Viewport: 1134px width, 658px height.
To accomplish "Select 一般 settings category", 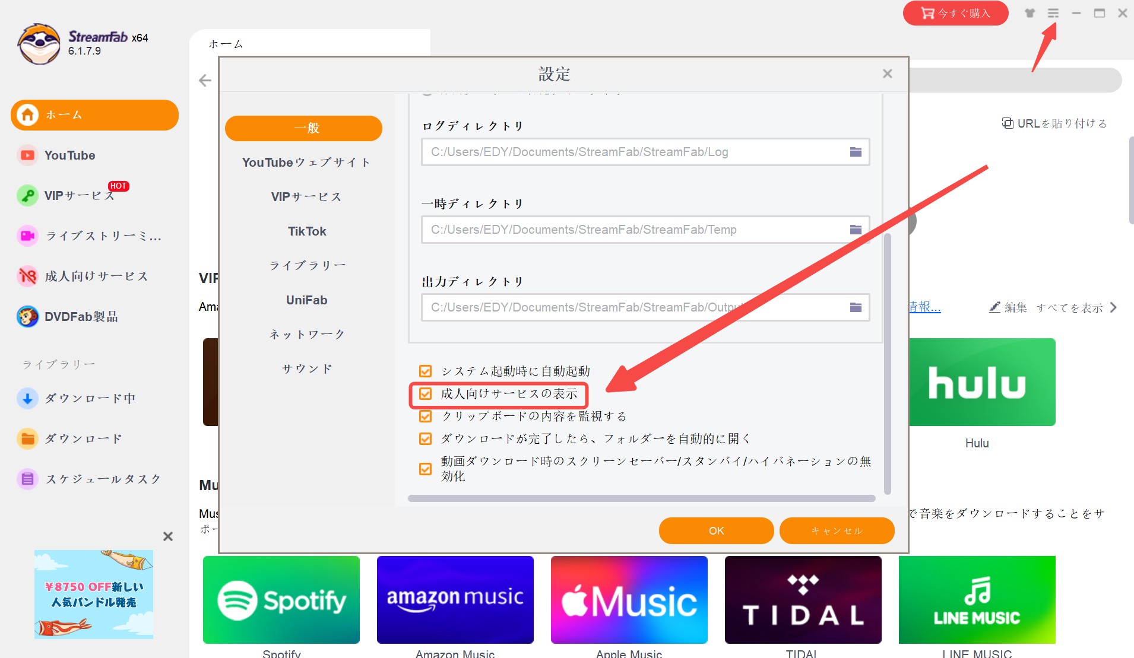I will click(x=303, y=128).
